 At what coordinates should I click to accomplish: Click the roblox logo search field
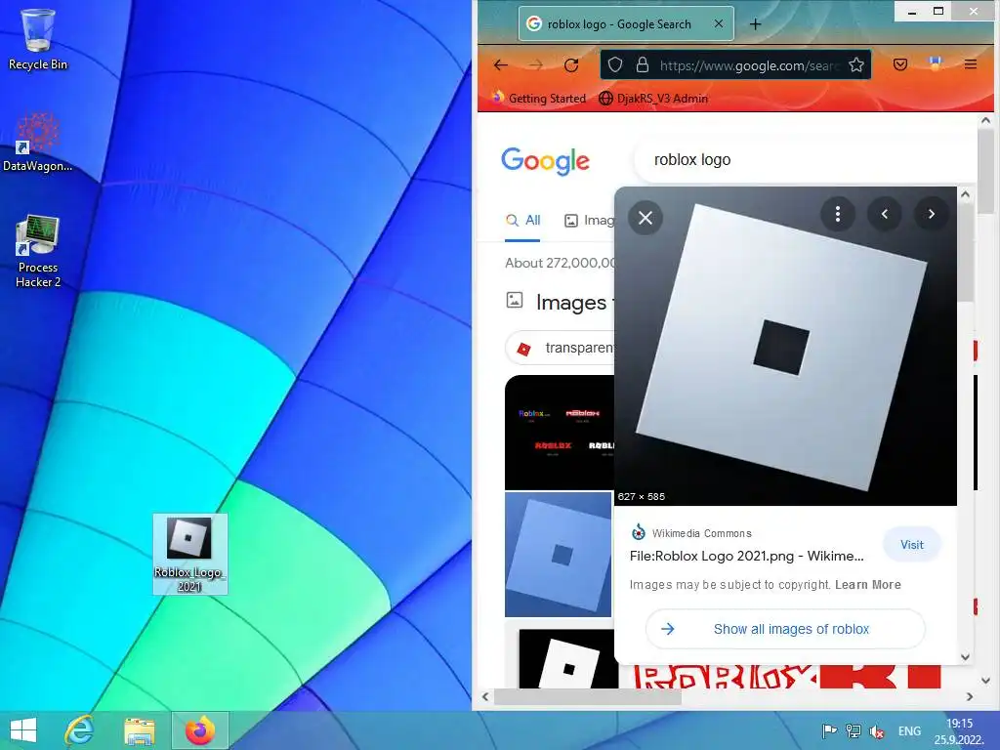pos(806,159)
